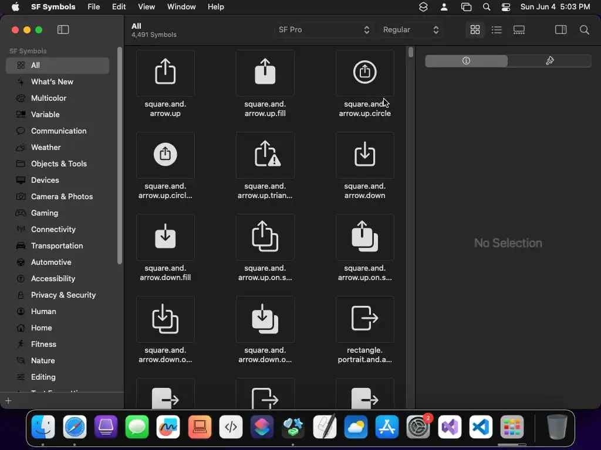
Task: Click the sidebar category scrollbar
Action: pyautogui.click(x=120, y=155)
